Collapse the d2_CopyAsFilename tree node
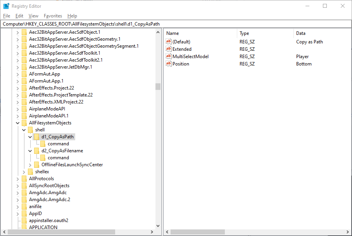Screen dimensions: 352x236 tap(30, 151)
